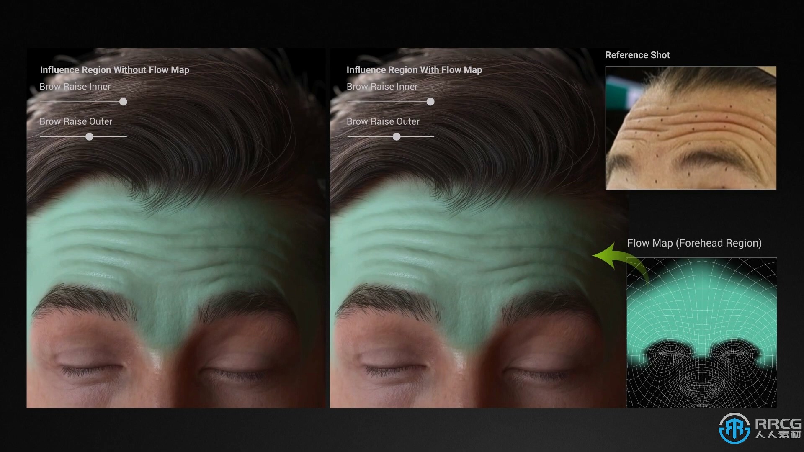Click the Flow Map forehead wireframe image

(x=701, y=332)
